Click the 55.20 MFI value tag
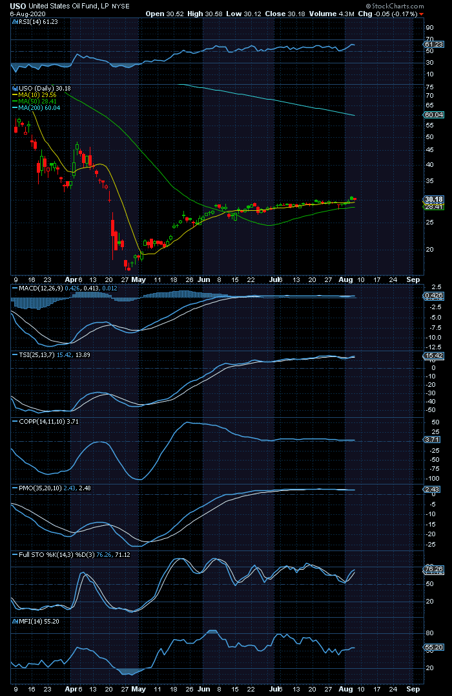Screen dimensions: 452x696 (x=433, y=647)
